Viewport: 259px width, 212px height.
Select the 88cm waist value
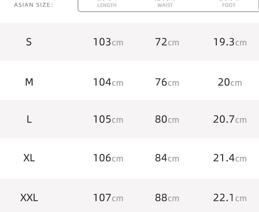(x=167, y=197)
